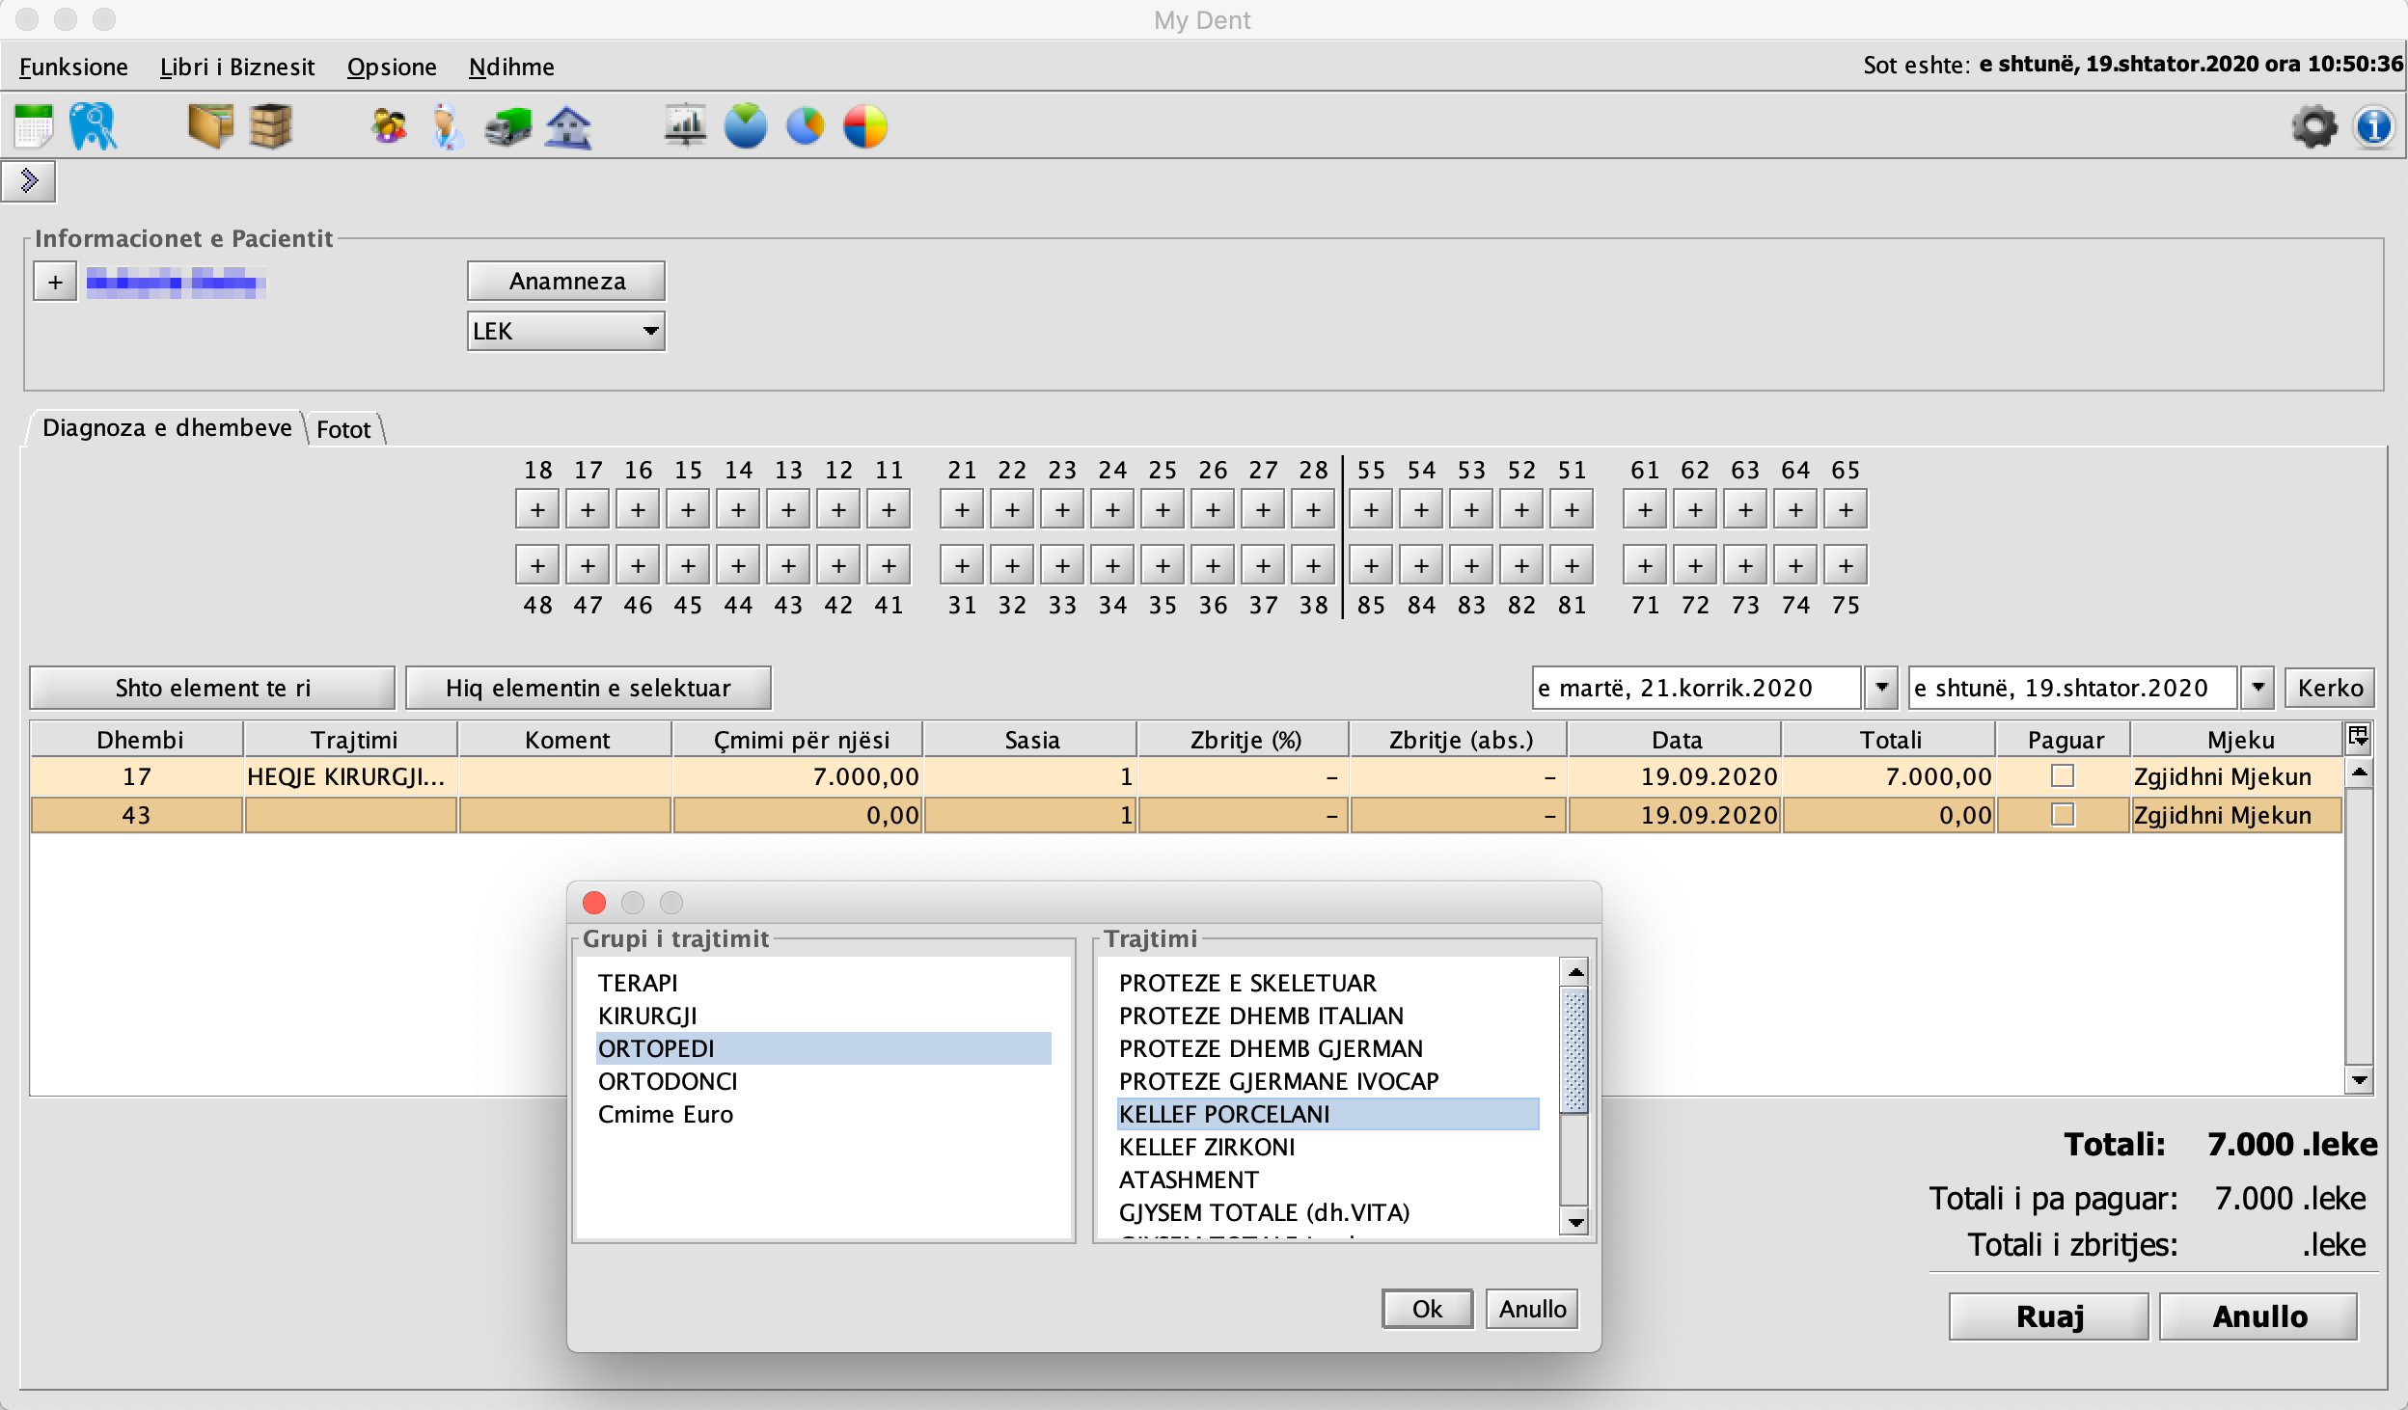Switch to the Fotot tab

tap(343, 429)
